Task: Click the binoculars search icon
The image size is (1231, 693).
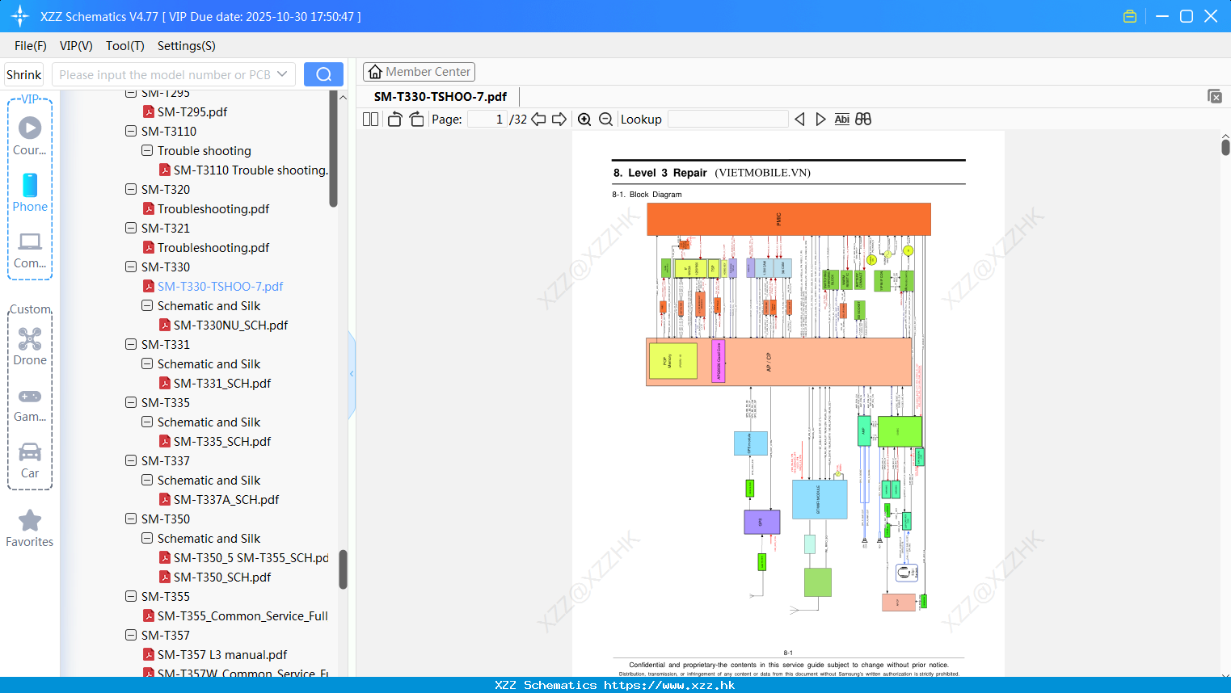Action: pos(863,119)
